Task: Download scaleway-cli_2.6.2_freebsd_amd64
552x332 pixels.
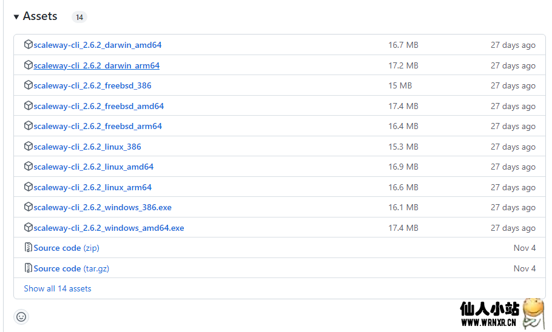Action: pos(99,106)
